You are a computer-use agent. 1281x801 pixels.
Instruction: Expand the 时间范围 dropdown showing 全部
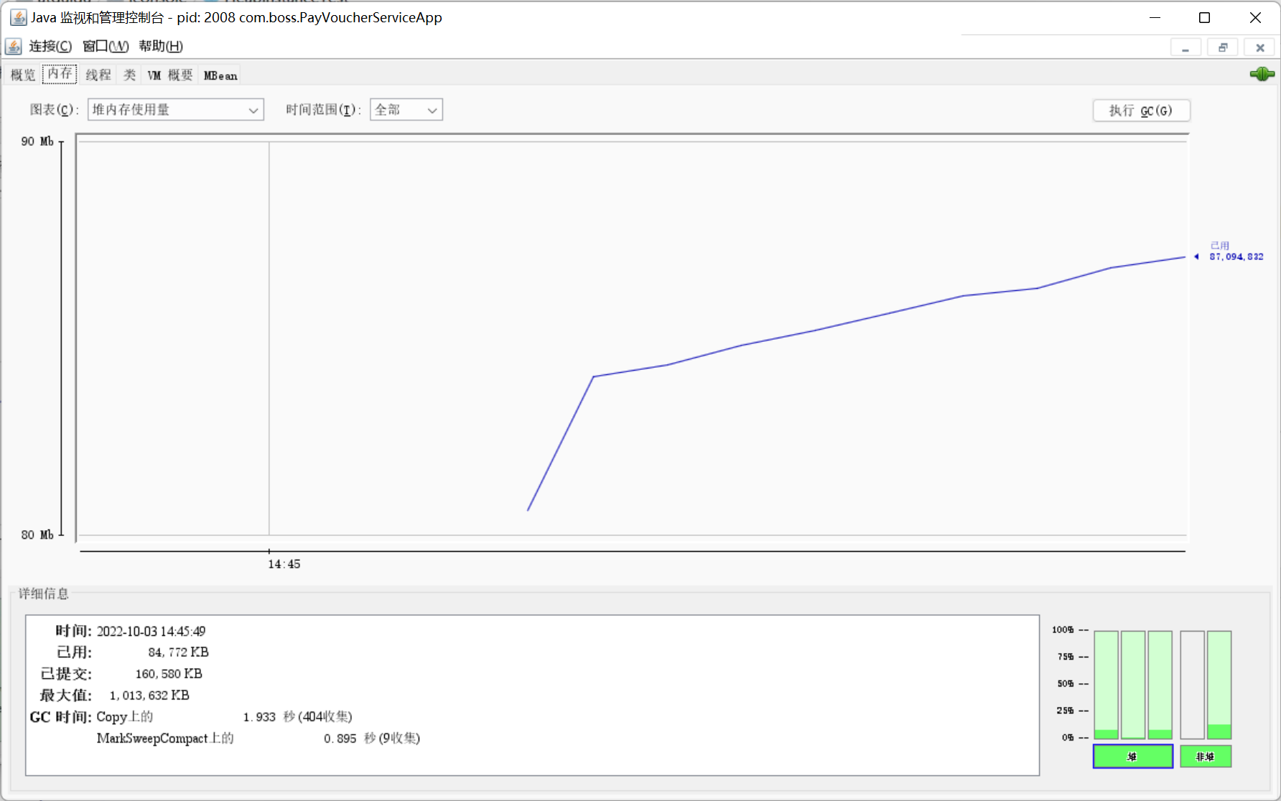(x=406, y=110)
